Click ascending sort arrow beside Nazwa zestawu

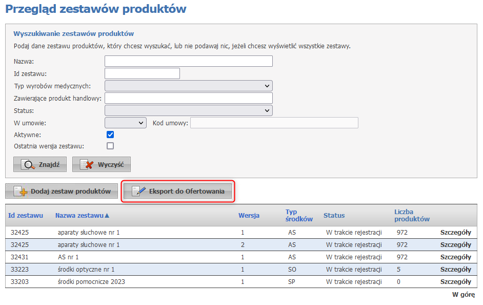pyautogui.click(x=107, y=216)
